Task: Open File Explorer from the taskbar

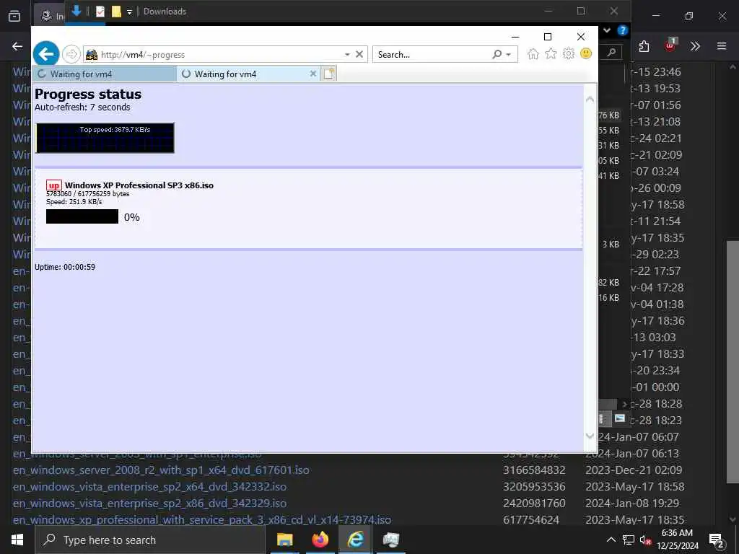Action: point(284,540)
